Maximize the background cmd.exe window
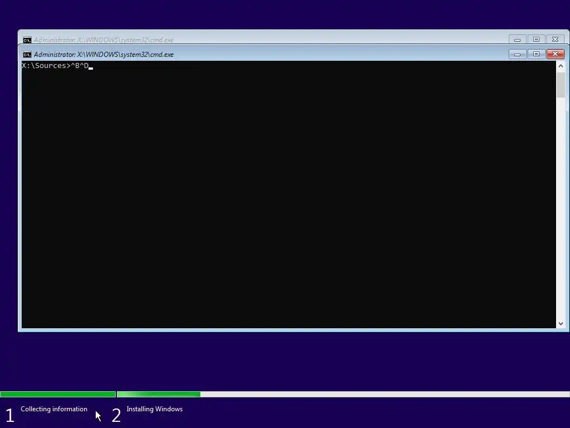Viewport: 570px width, 428px height. [x=536, y=40]
